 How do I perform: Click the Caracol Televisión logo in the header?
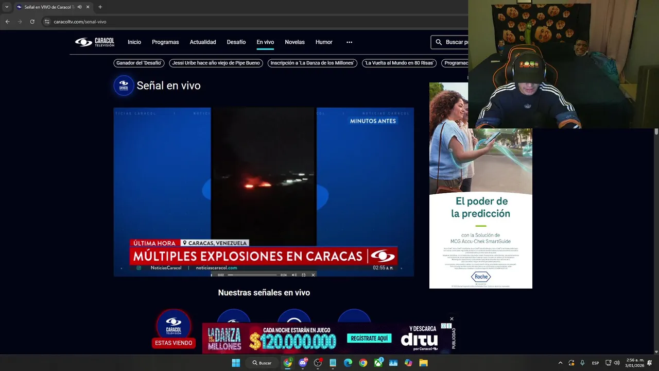click(x=95, y=42)
